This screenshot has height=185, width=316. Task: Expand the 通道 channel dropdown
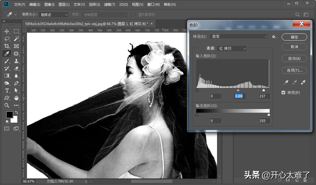[x=232, y=49]
